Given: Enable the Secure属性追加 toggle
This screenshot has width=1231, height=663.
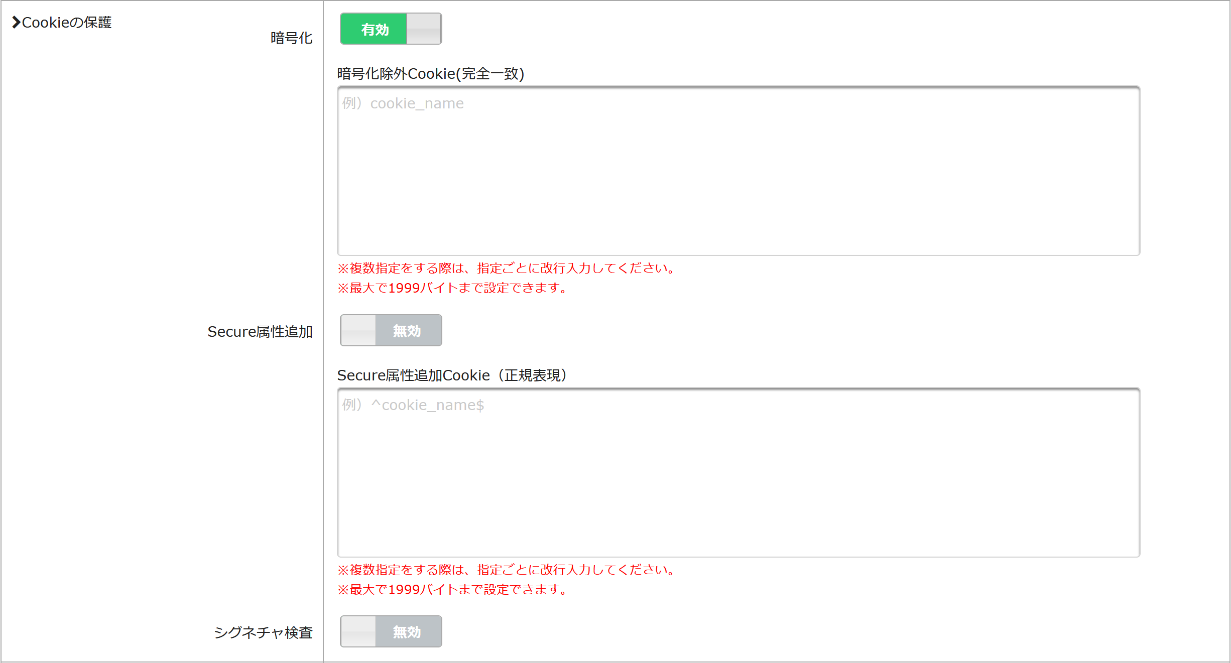Looking at the screenshot, I should tap(391, 330).
